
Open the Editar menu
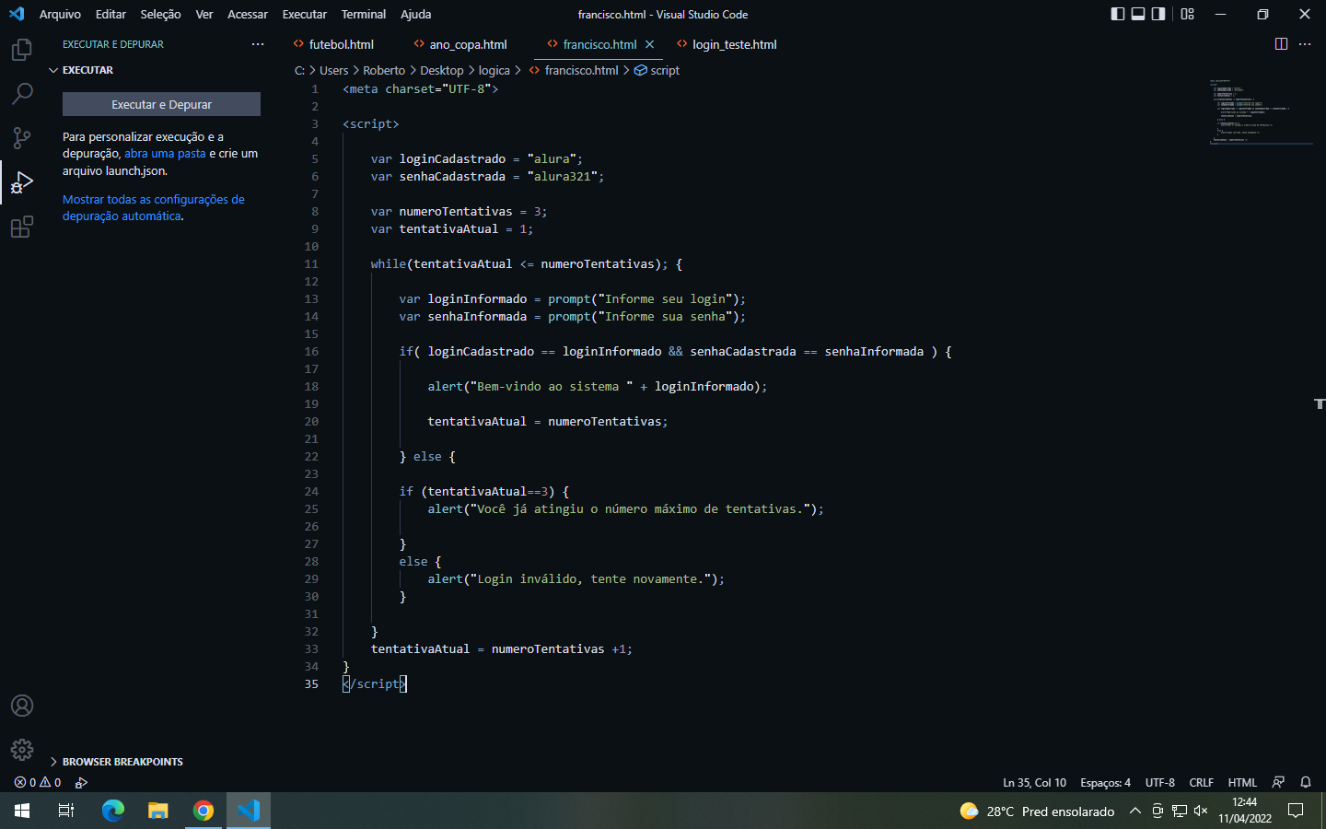click(110, 14)
